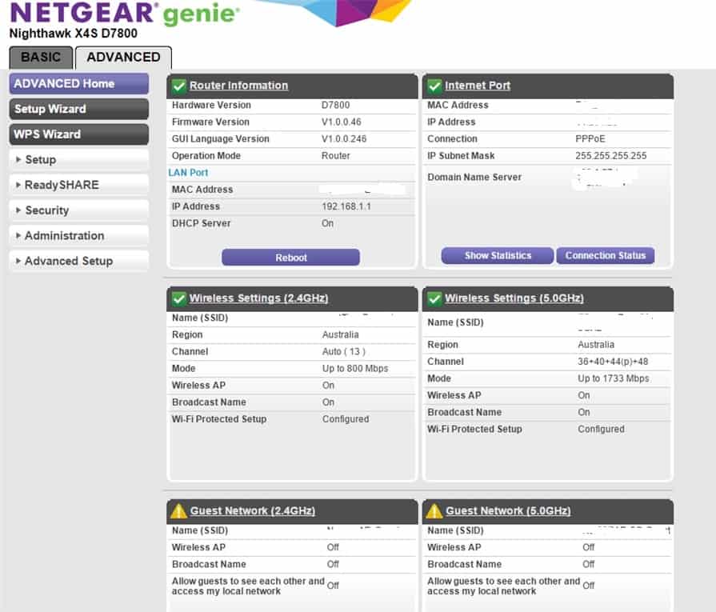Click the 5.0GHz Wireless Settings check icon
The height and width of the screenshot is (612, 716).
(434, 298)
